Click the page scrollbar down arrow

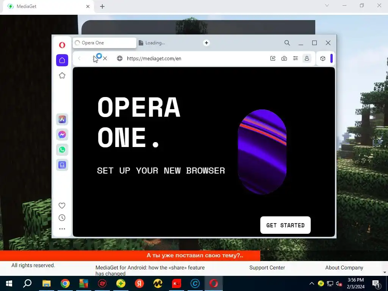(385, 272)
